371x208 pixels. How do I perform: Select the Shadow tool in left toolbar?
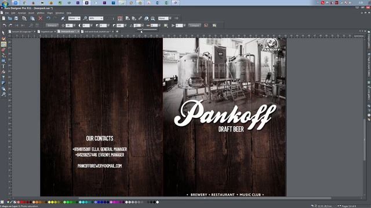(3, 83)
